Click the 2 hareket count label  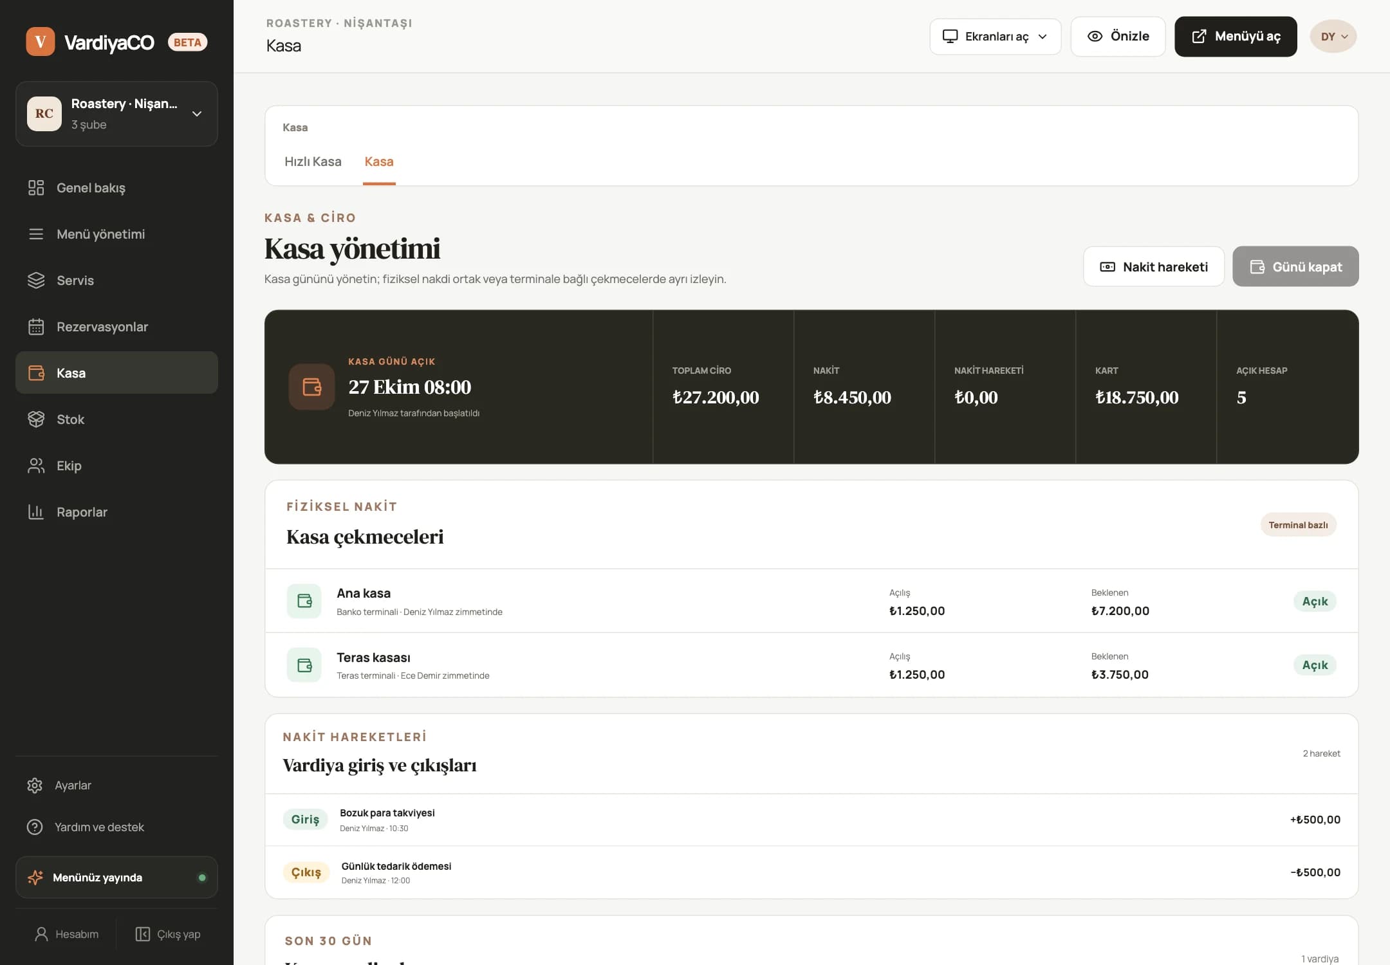click(1321, 753)
